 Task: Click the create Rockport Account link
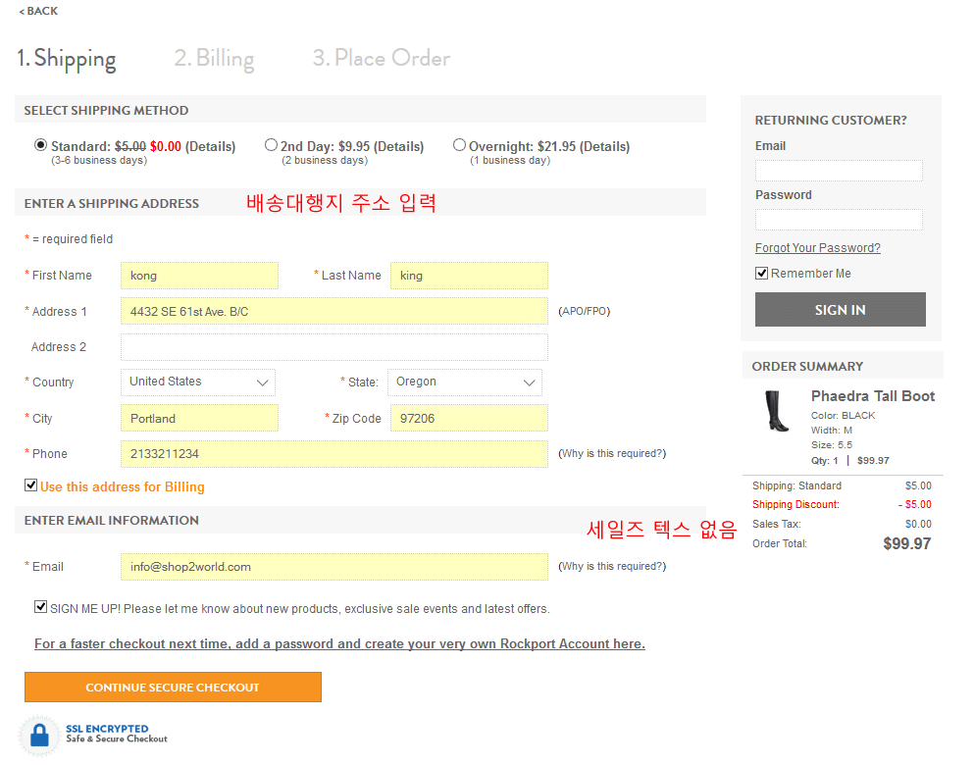pyautogui.click(x=339, y=644)
